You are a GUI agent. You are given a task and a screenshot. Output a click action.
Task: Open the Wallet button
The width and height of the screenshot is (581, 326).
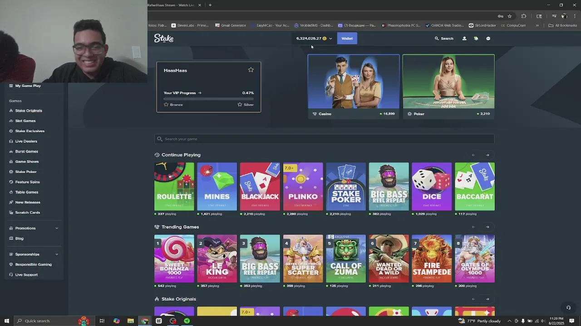point(347,38)
